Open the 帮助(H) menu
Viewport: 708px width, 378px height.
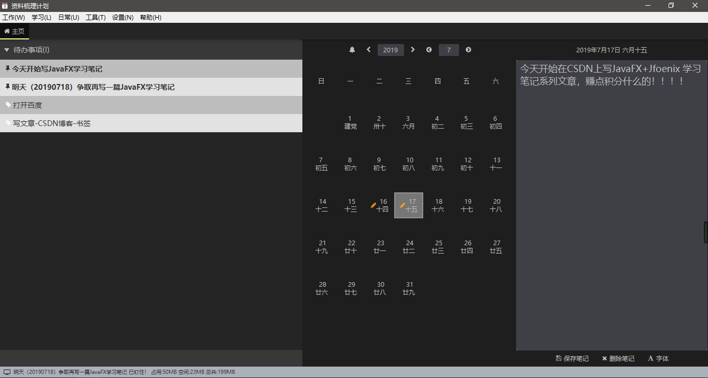(150, 17)
